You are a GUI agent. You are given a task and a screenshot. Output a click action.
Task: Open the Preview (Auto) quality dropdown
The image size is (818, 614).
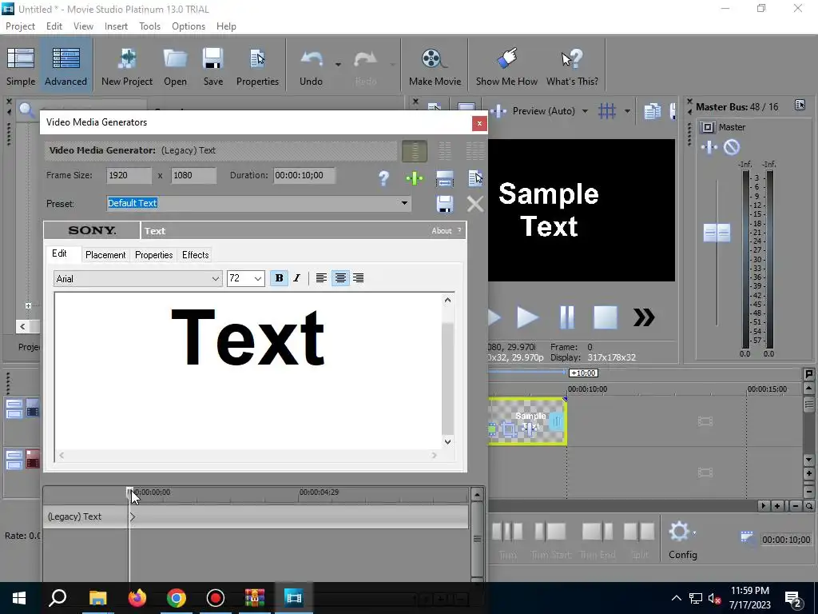(x=585, y=110)
